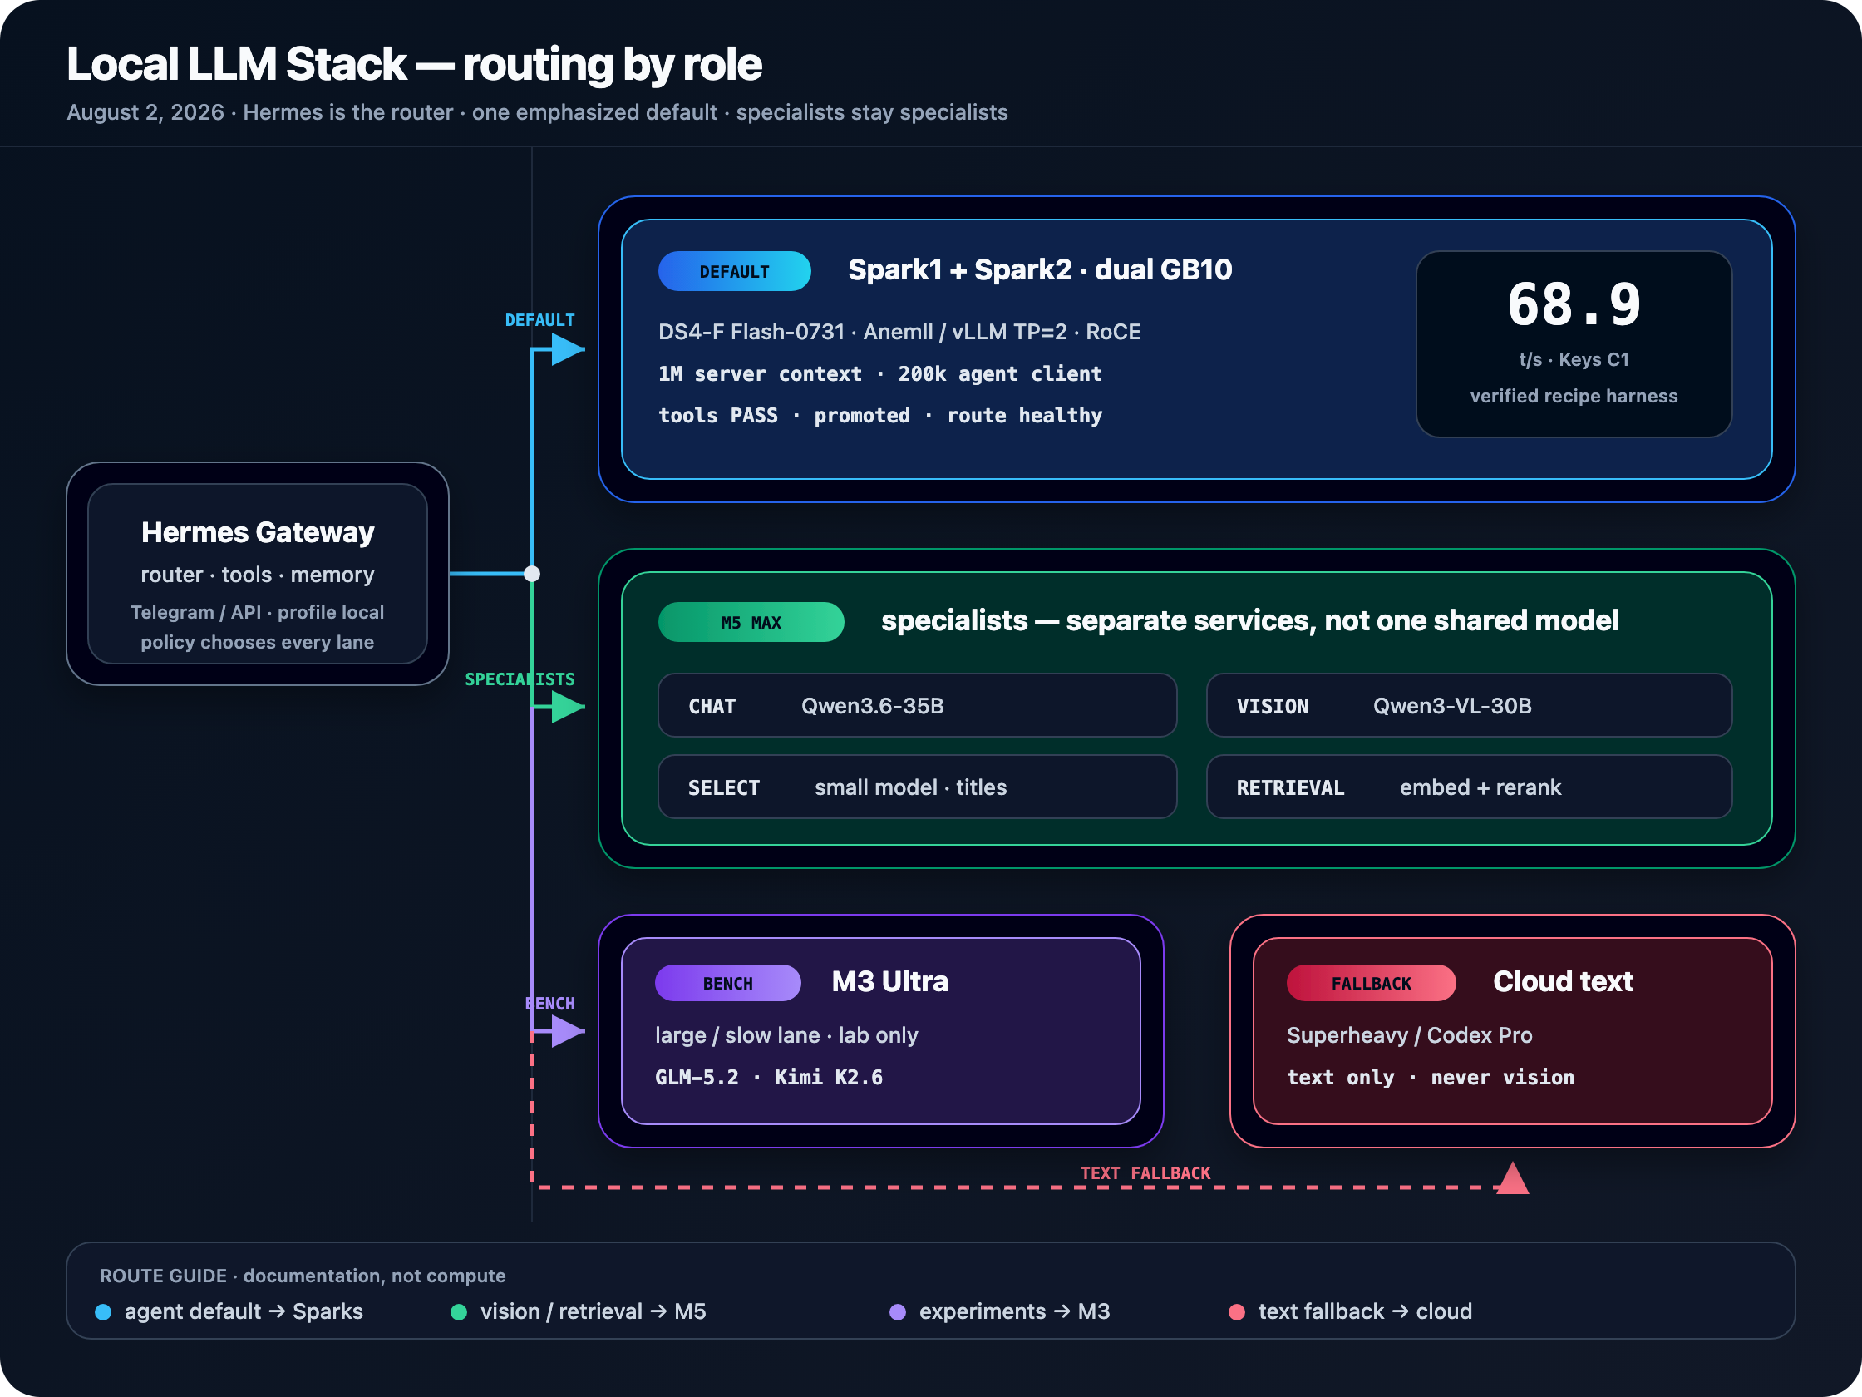Click the 'Spark1 + Spark2 · dual GB10' title
1862x1397 pixels.
tap(1040, 269)
